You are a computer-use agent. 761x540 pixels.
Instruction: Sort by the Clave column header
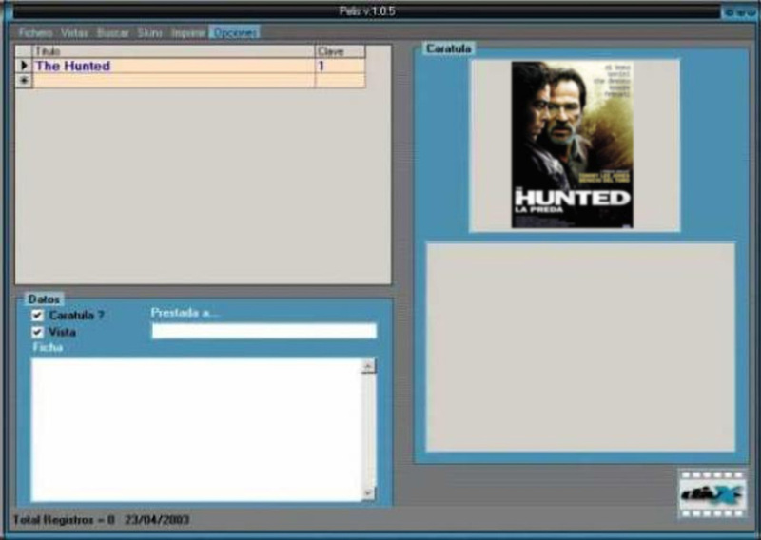tap(341, 51)
